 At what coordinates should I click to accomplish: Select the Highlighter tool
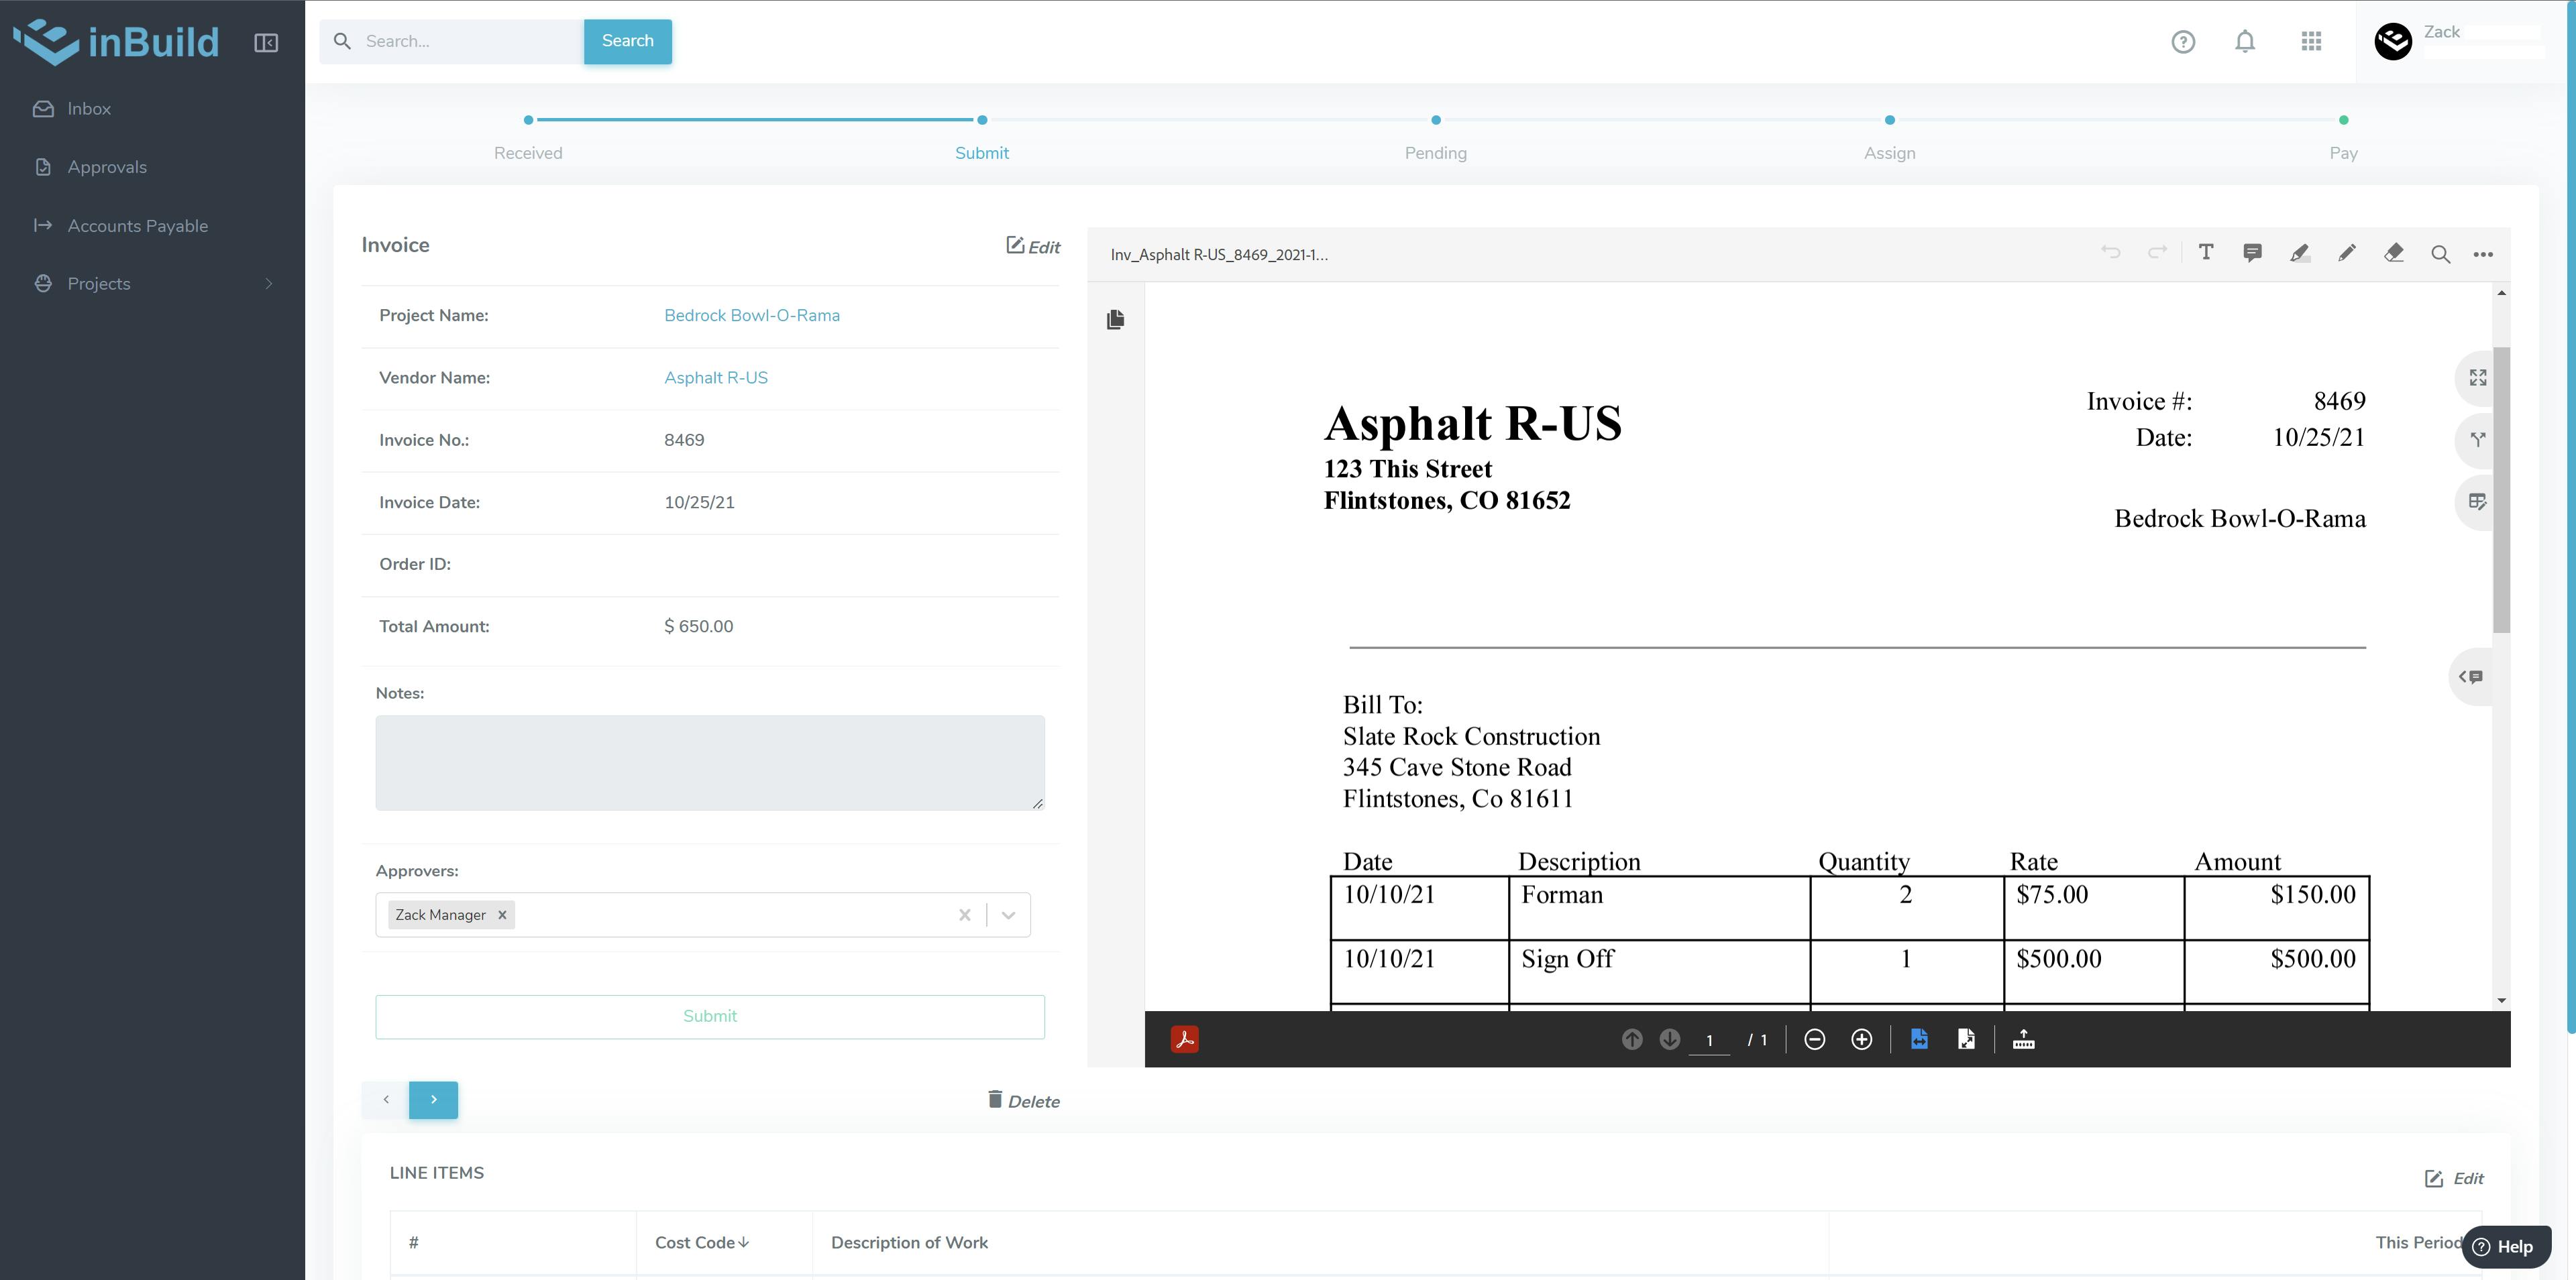tap(2299, 253)
